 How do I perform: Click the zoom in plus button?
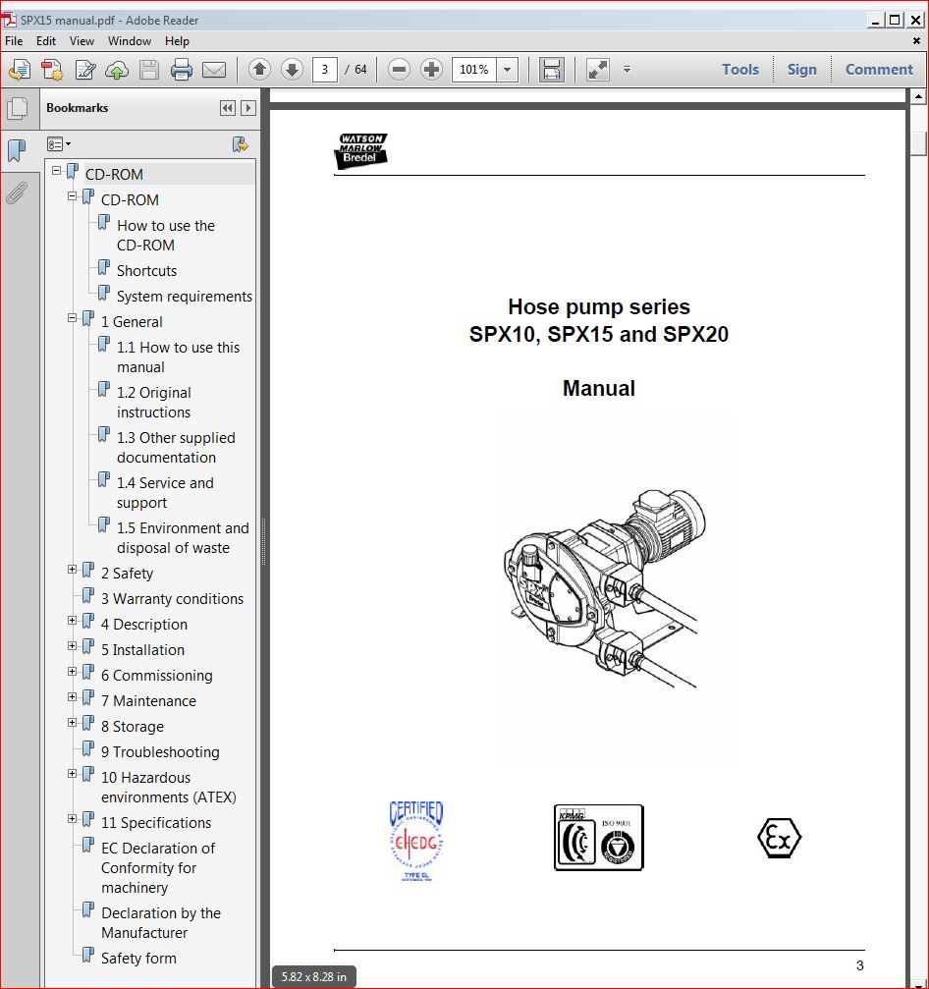click(x=431, y=70)
